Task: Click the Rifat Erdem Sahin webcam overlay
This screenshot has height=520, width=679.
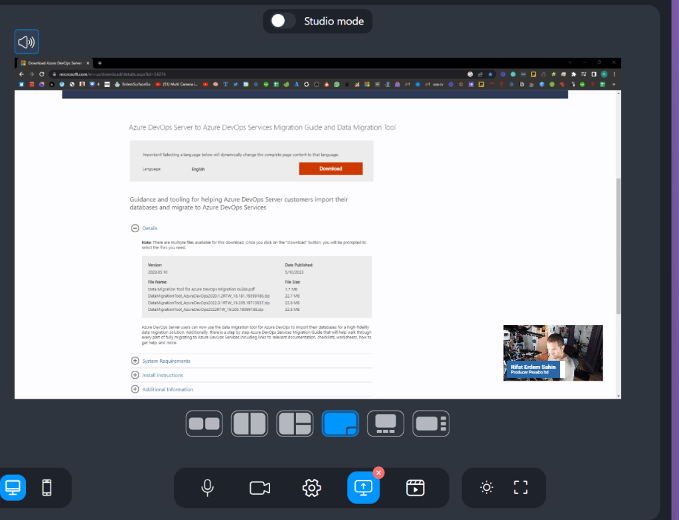Action: click(x=553, y=353)
